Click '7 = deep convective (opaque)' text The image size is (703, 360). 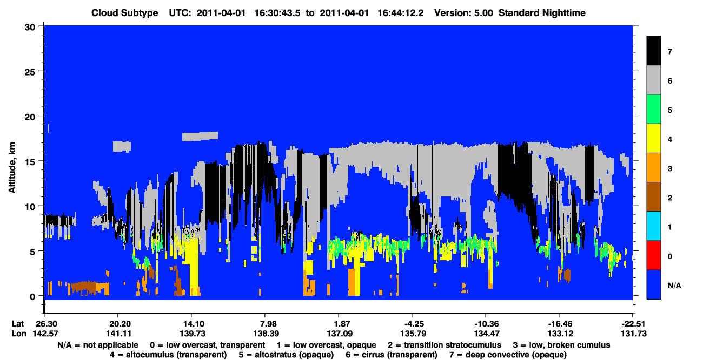pos(508,355)
